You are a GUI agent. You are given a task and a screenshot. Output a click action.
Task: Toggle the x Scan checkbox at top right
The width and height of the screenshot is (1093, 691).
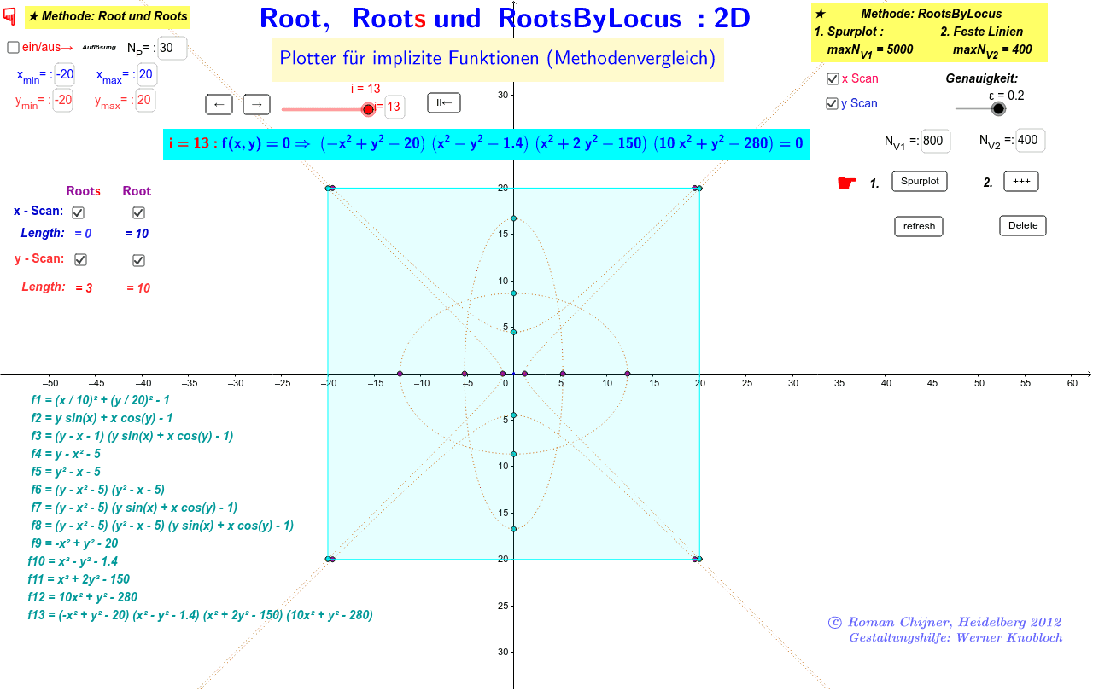click(x=833, y=78)
